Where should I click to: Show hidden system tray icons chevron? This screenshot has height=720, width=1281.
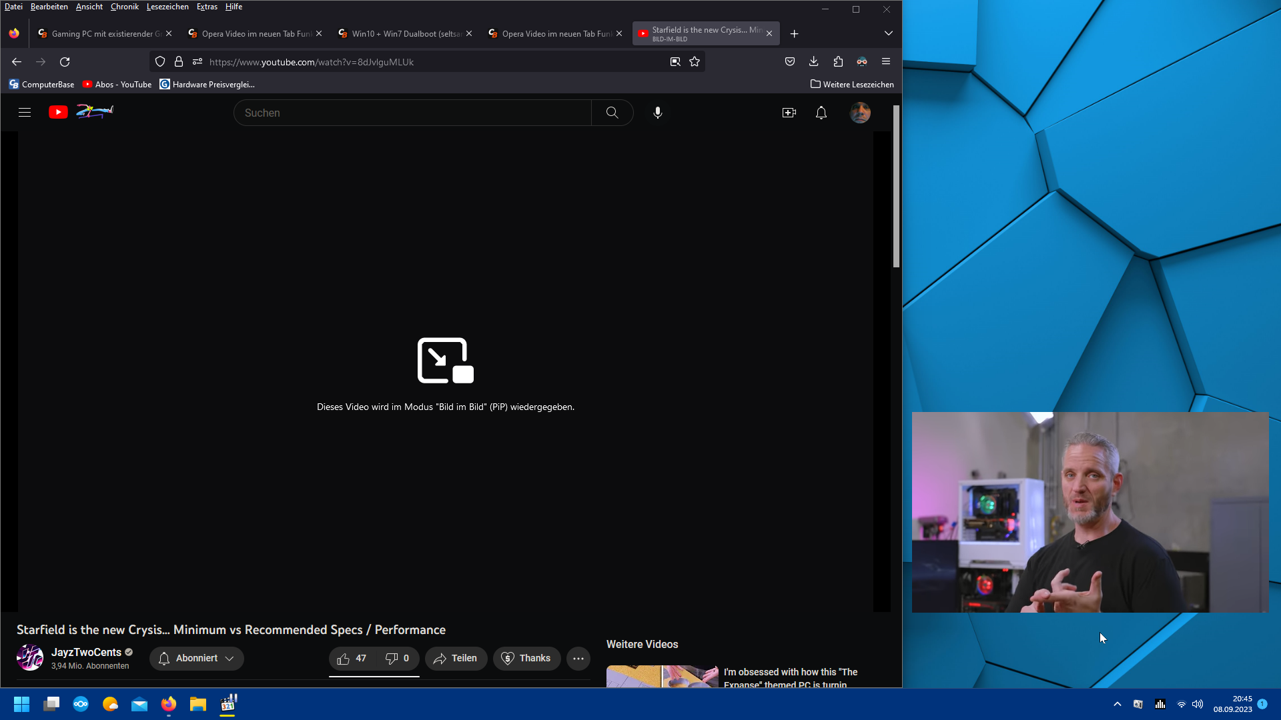click(1117, 704)
